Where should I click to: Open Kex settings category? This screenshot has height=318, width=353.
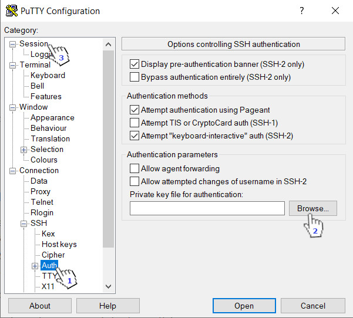48,234
